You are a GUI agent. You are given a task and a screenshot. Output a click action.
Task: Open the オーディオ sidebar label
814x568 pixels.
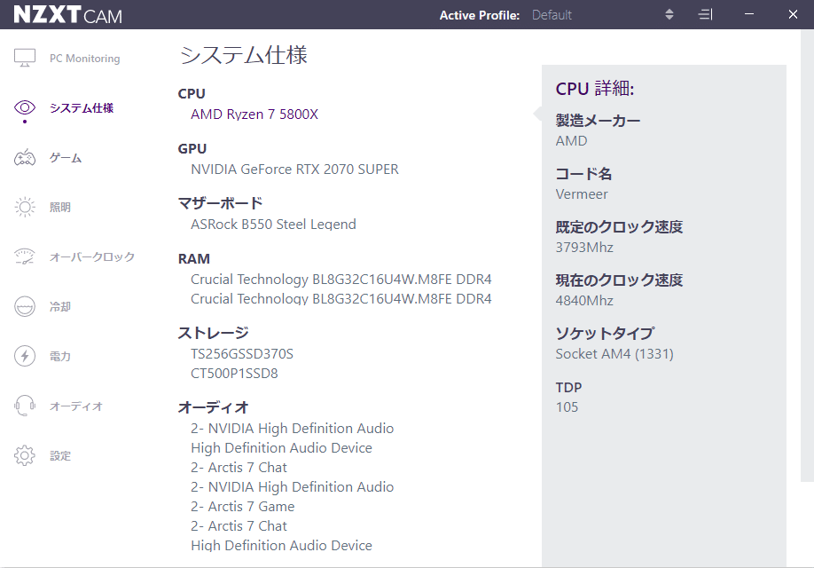76,406
